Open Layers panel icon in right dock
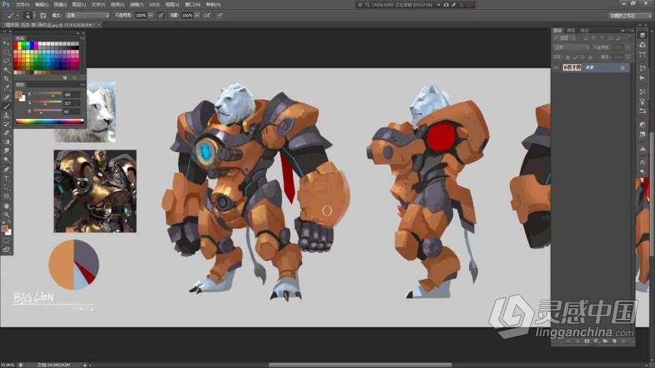This screenshot has width=655, height=368. 642,35
